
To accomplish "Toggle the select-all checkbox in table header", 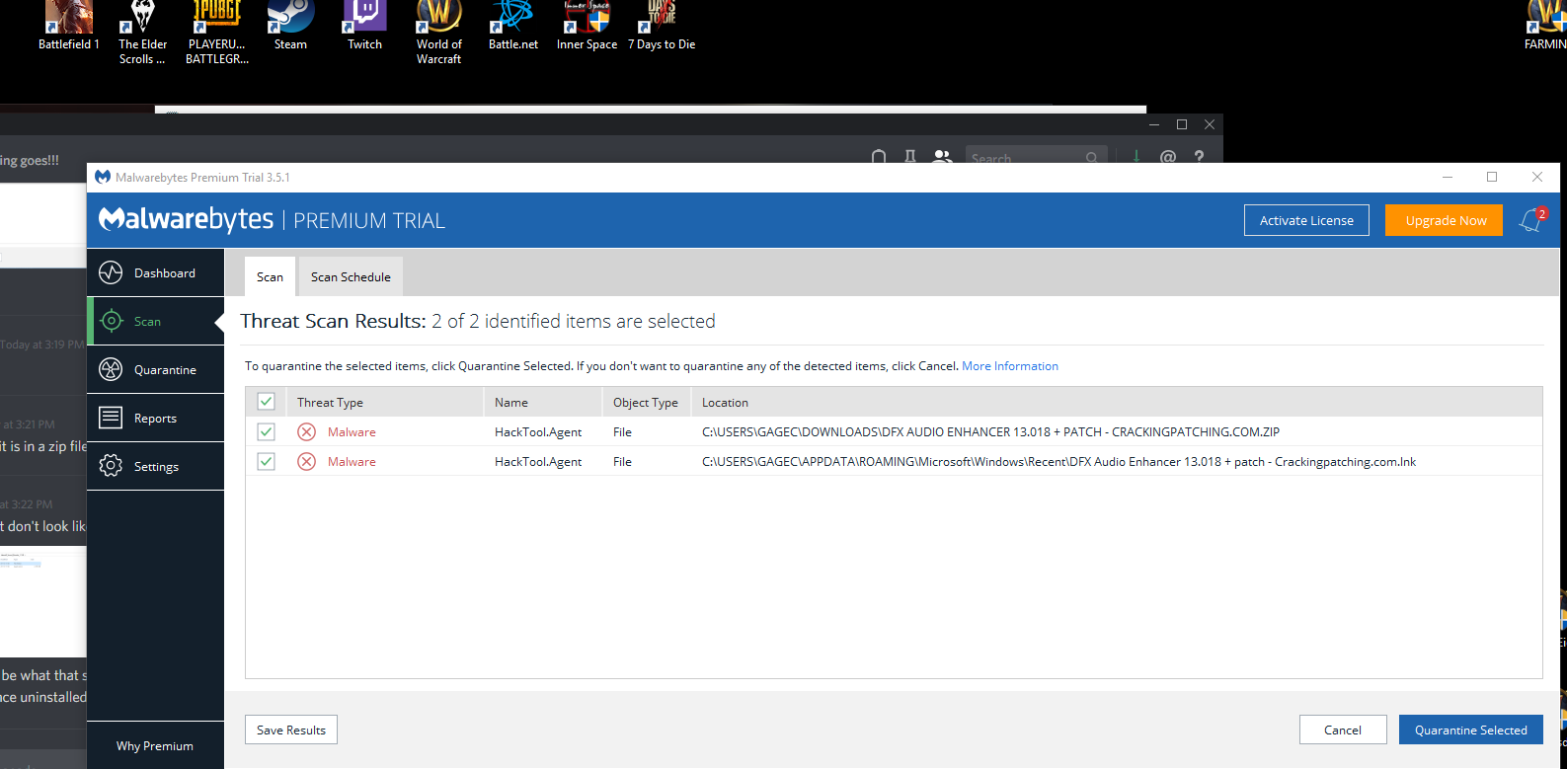I will [266, 402].
